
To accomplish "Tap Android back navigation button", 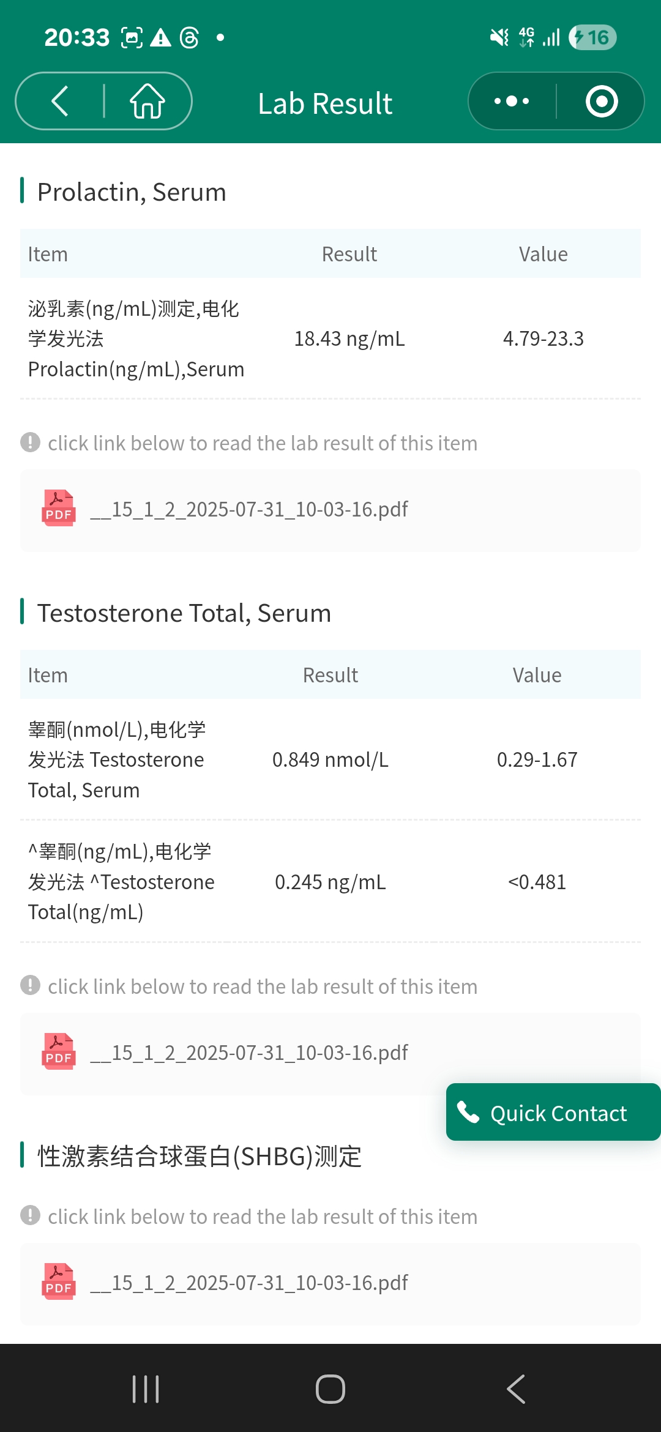I will [x=516, y=1389].
